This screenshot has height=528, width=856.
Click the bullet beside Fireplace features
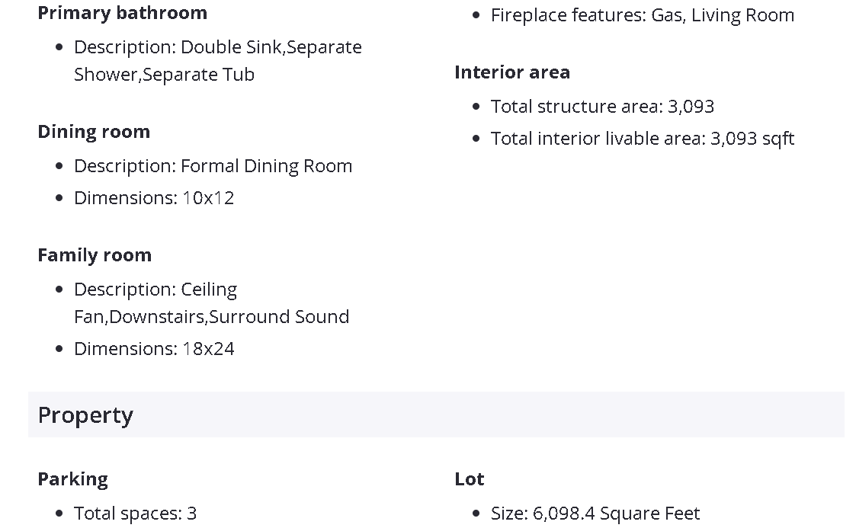(x=476, y=15)
